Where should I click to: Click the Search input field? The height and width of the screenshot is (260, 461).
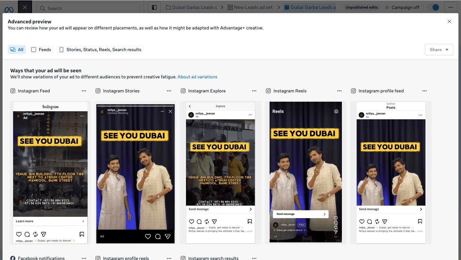[x=88, y=8]
